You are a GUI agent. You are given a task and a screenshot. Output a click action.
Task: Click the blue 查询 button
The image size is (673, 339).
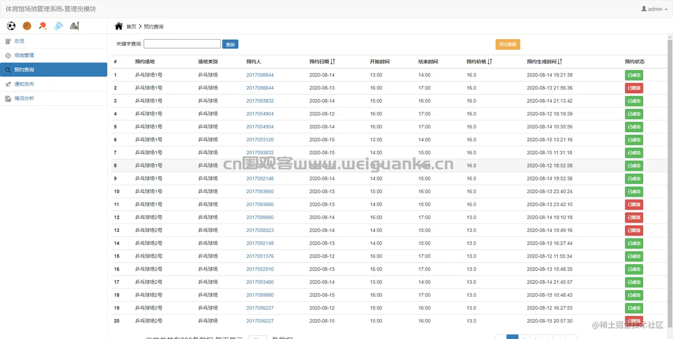click(230, 44)
